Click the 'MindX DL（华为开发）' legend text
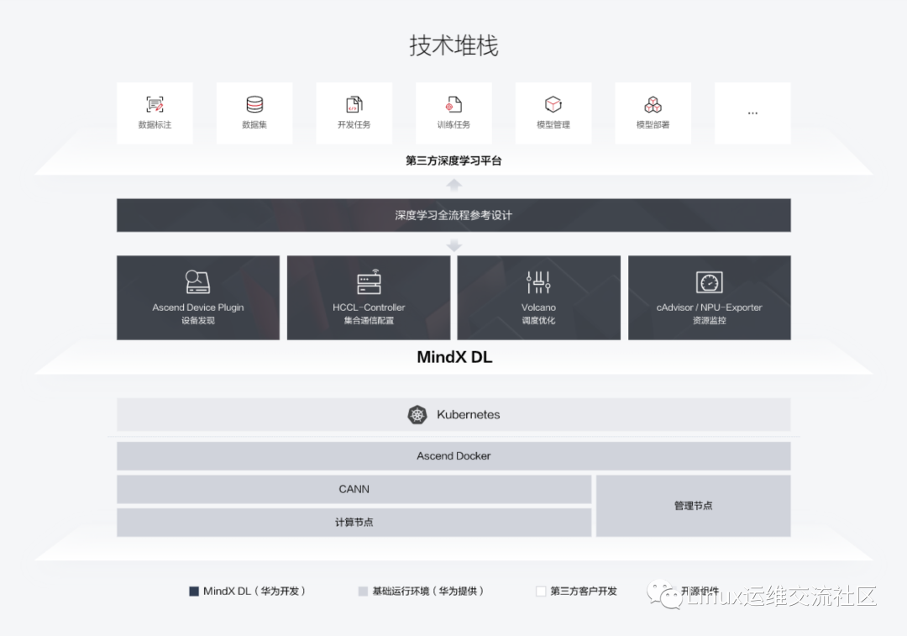The height and width of the screenshot is (636, 907). tap(254, 591)
